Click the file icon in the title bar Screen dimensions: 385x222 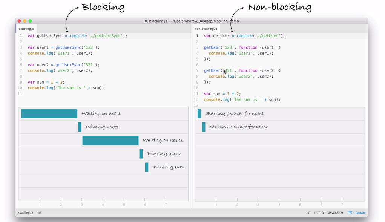pos(146,21)
